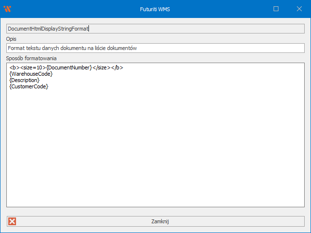
Task: Place cursor on the {Description} line
Action: pos(24,80)
